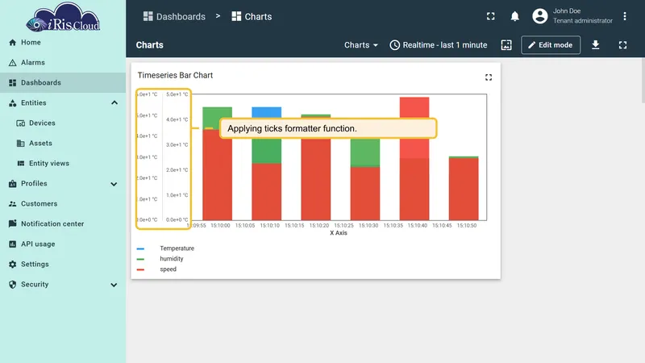Click the API usage chart icon

click(x=12, y=244)
